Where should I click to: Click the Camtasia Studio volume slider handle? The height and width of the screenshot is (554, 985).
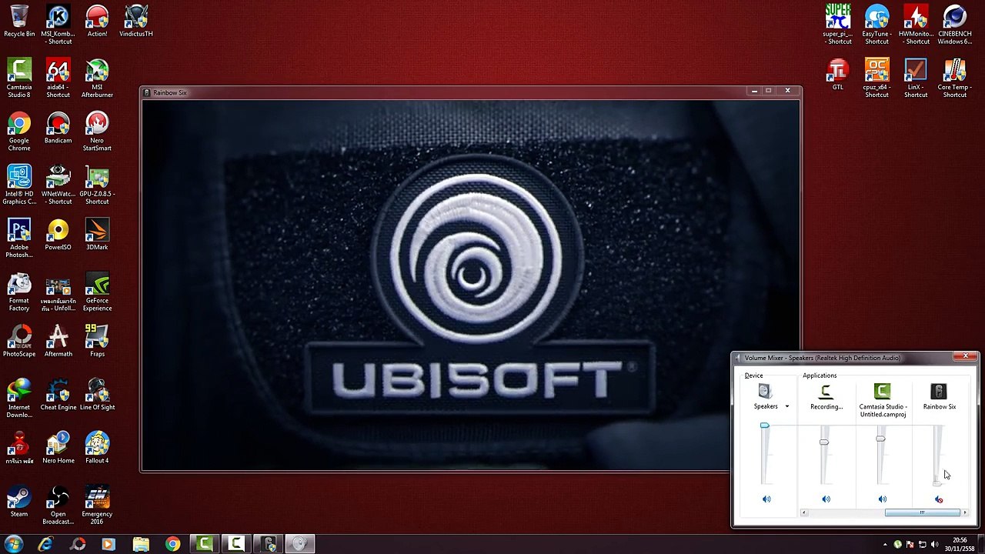click(880, 439)
